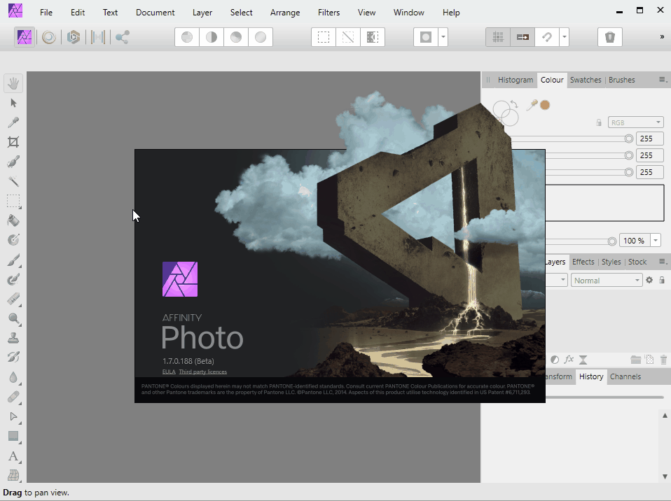Select the Gradient tool
Image resolution: width=671 pixels, height=501 pixels.
point(13,240)
